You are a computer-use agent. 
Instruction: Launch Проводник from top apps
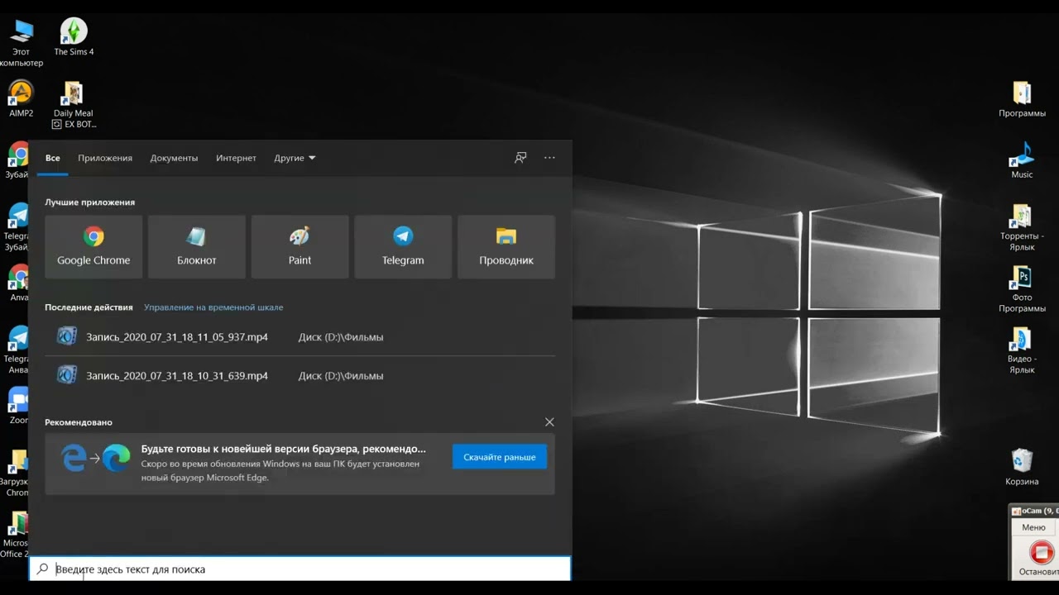point(506,246)
